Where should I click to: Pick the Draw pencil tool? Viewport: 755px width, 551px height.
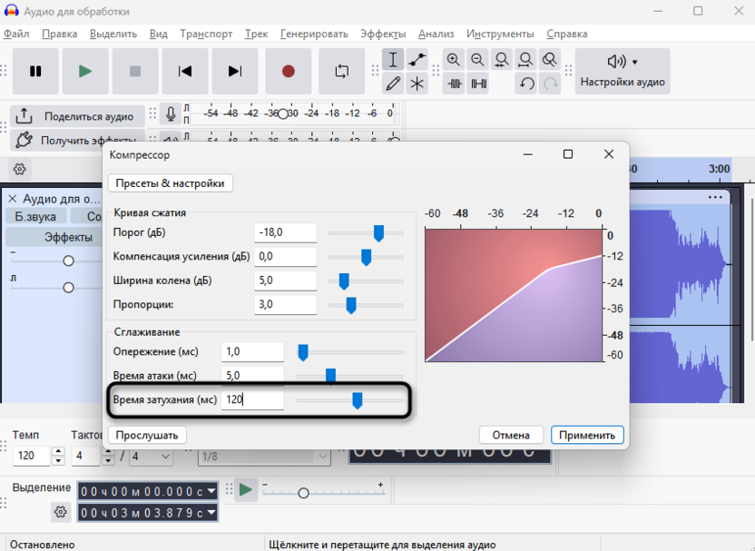393,84
